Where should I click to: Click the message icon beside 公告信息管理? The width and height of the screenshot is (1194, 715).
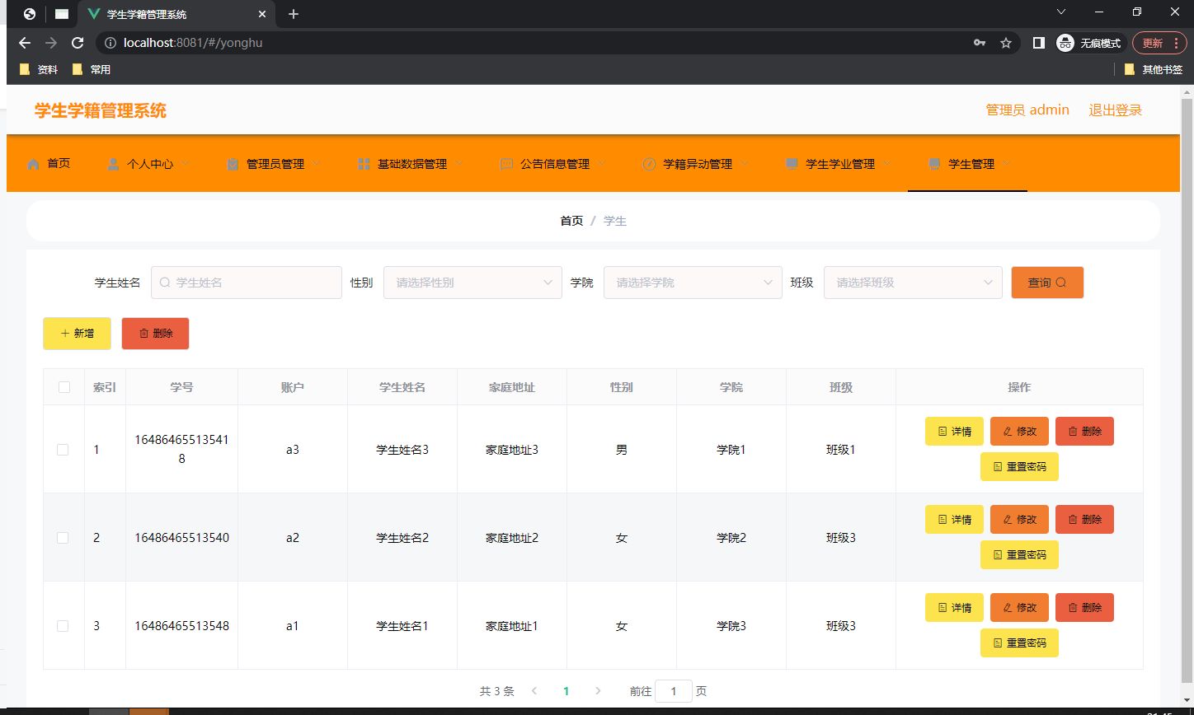point(506,164)
